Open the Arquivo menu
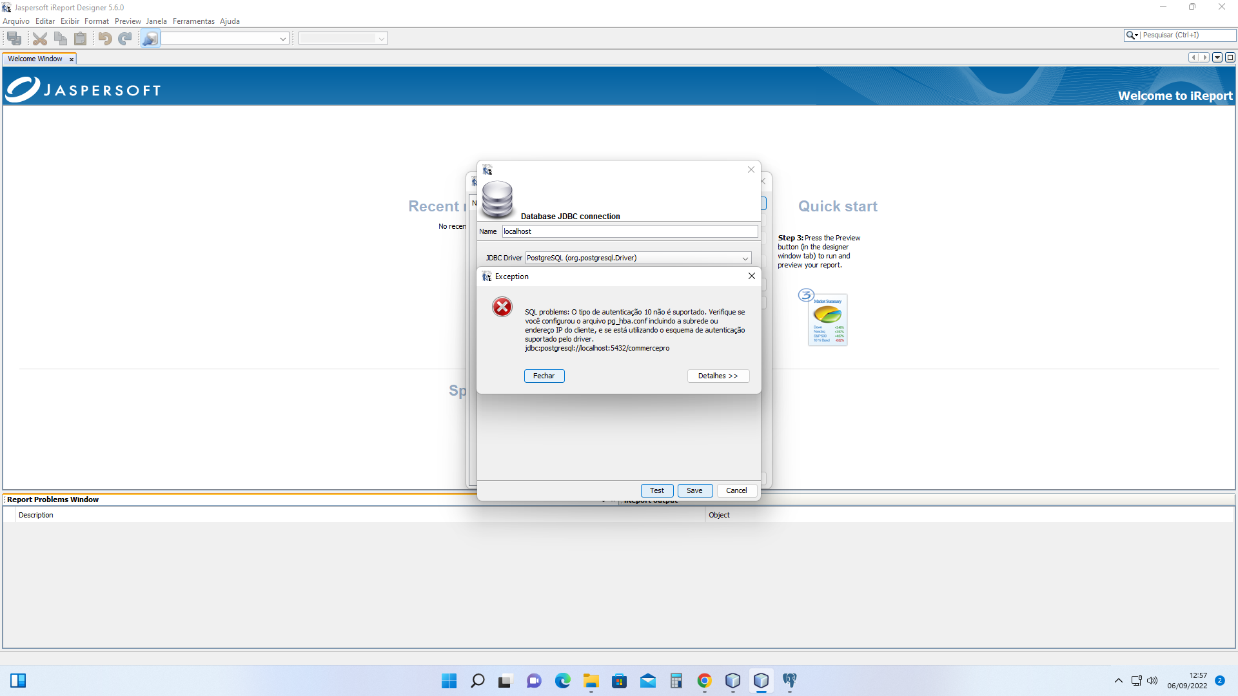 point(16,21)
